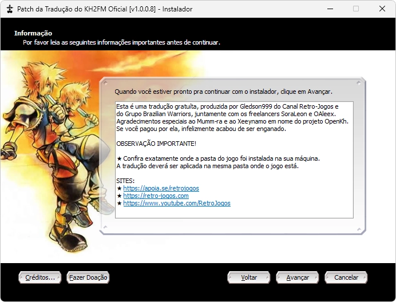Close the installer window
This screenshot has width=396, height=302.
[x=382, y=9]
